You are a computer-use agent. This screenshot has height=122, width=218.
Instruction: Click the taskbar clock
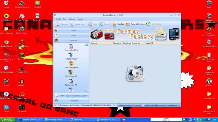pyautogui.click(x=214, y=120)
